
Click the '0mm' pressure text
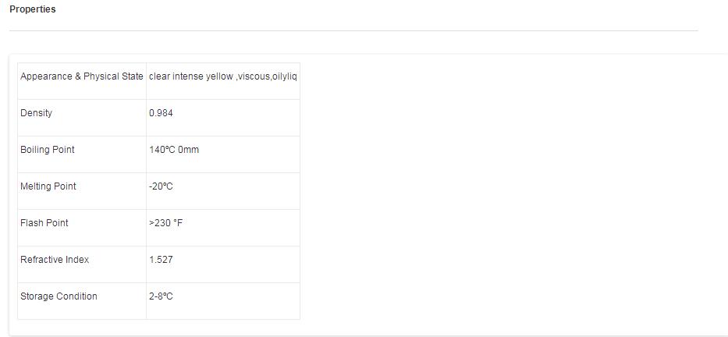[188, 150]
